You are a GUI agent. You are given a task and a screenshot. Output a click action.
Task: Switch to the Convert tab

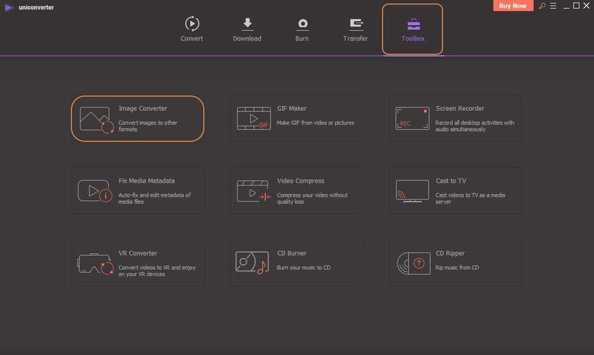(191, 29)
